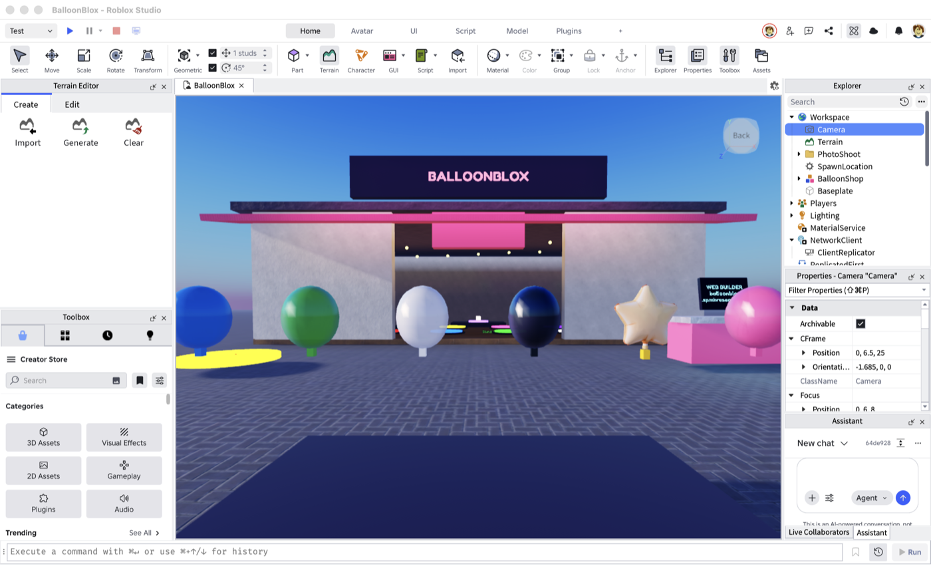Click the Toolbox search field
This screenshot has width=931, height=584.
click(x=66, y=380)
